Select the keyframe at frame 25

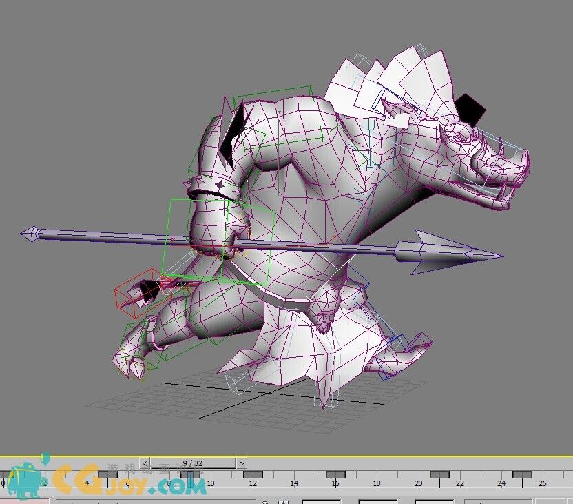pyautogui.click(x=522, y=474)
